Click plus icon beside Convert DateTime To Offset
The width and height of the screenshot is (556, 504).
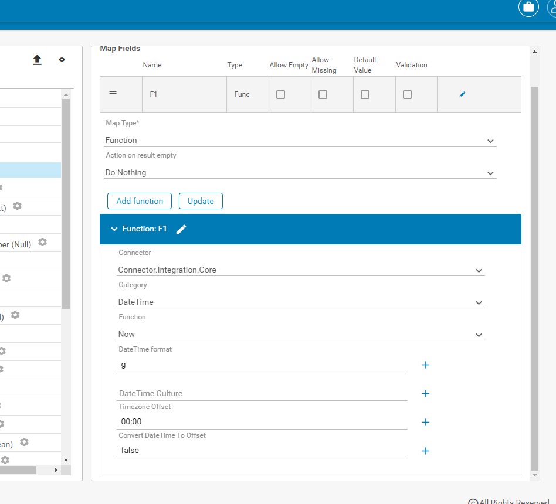pos(426,451)
